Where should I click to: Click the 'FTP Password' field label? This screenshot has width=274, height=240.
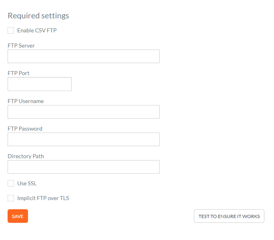click(x=25, y=129)
